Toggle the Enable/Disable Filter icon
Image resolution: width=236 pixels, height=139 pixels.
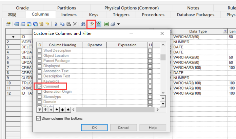tap(99, 24)
